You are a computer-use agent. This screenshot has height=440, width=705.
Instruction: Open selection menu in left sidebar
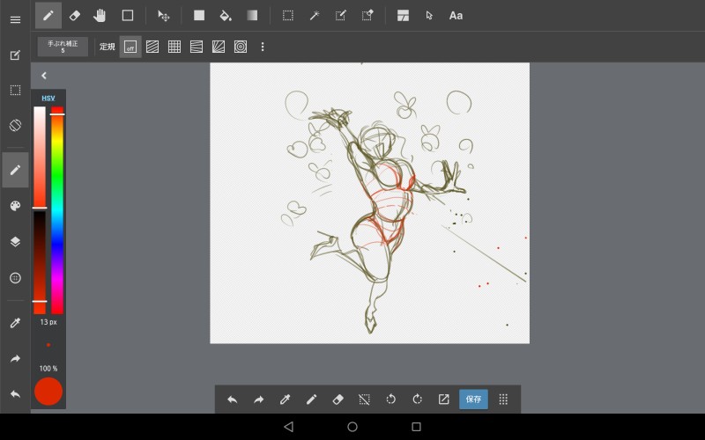pos(15,91)
